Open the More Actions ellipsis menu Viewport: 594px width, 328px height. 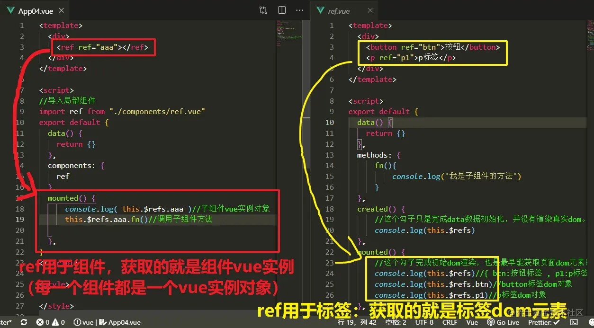click(300, 10)
